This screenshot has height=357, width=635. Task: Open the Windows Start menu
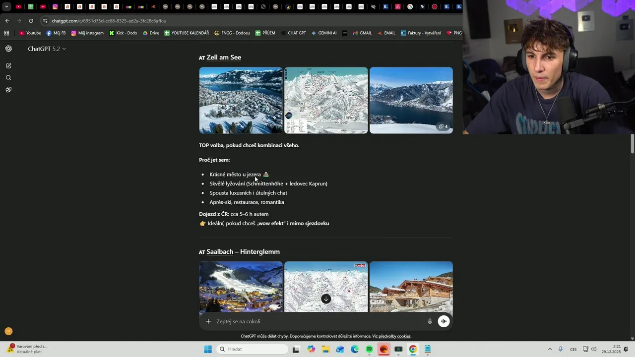(207, 349)
